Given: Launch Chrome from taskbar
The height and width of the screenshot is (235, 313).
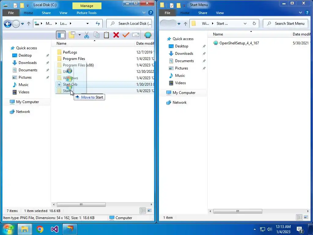Looking at the screenshot, I should (x=40, y=229).
